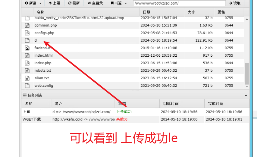
Task: Select the robots.txt text file icon
Action: 27,71
